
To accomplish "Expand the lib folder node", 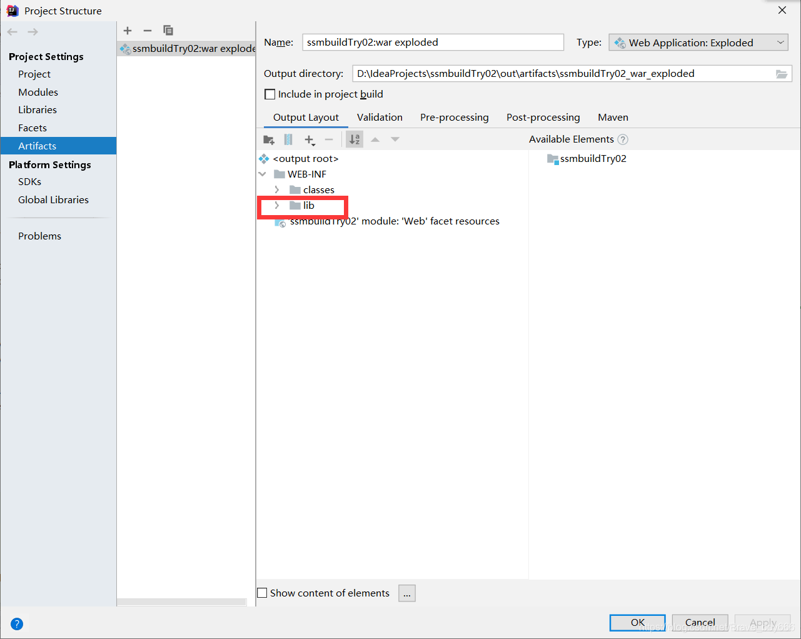I will tap(277, 205).
